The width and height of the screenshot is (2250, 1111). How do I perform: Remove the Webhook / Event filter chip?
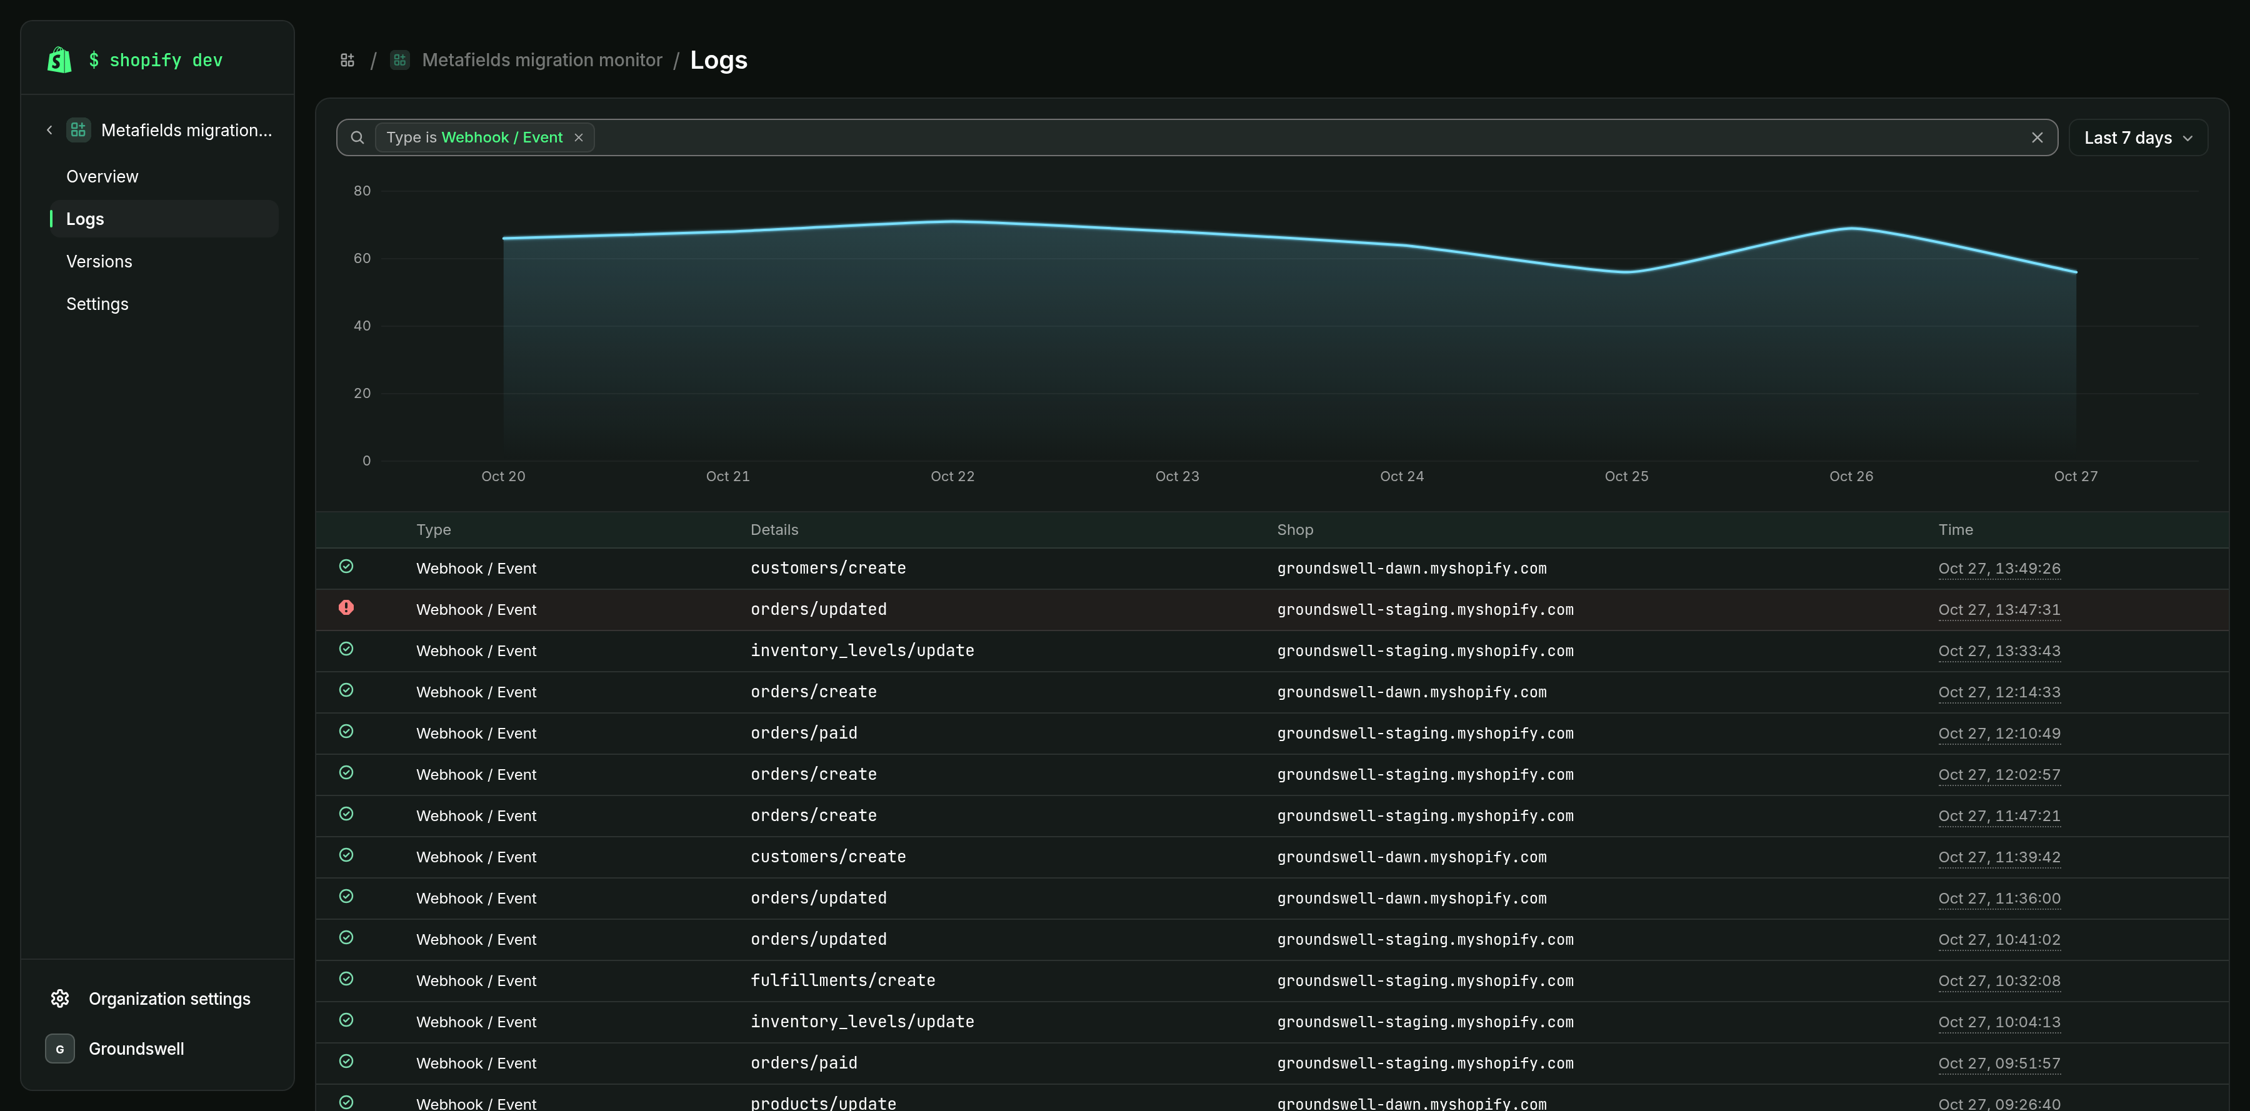[x=578, y=137]
